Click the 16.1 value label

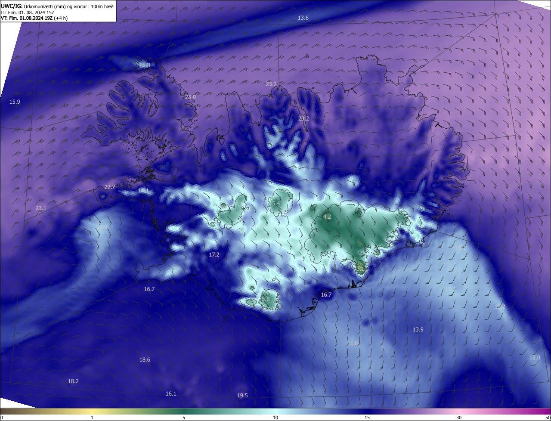[x=171, y=394]
